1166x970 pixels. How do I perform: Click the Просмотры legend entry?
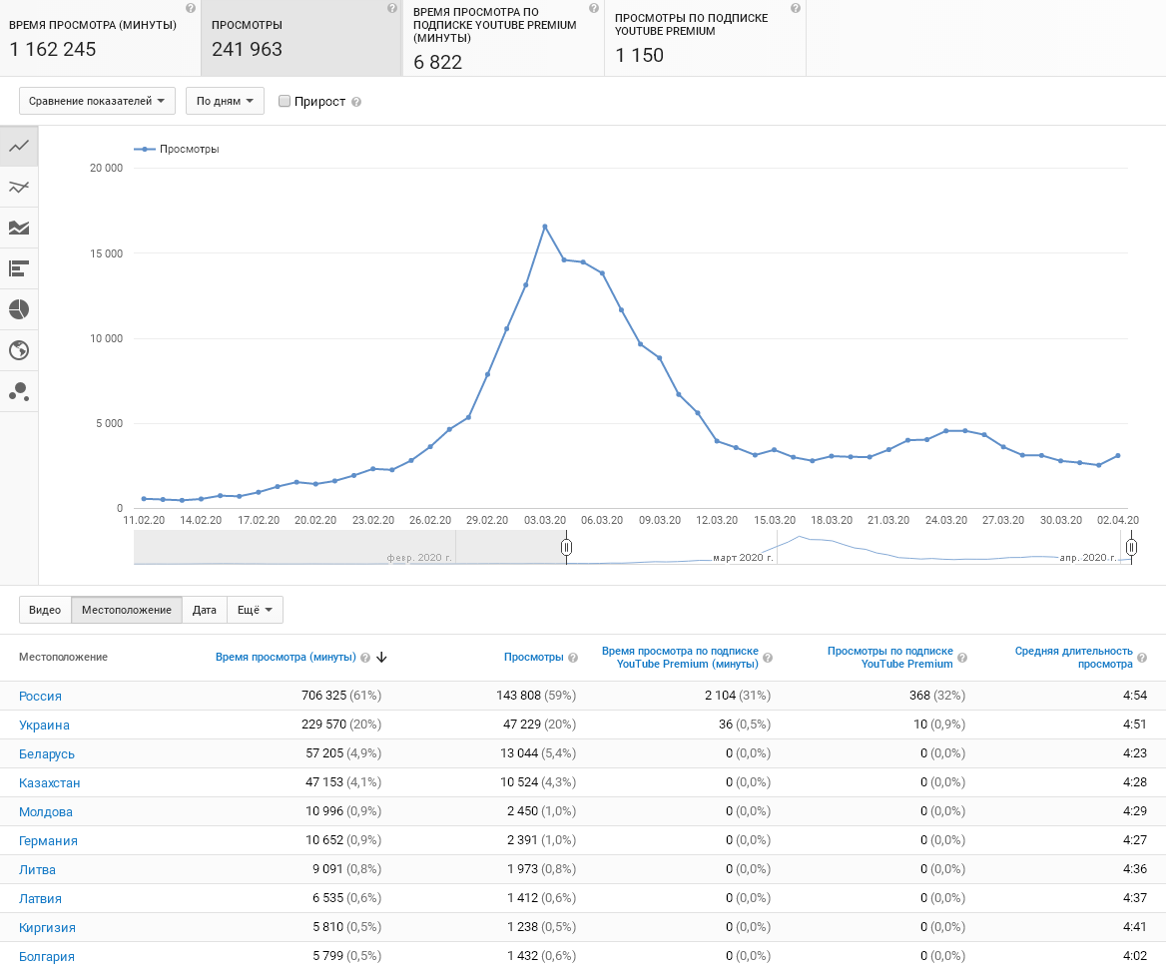pos(177,149)
